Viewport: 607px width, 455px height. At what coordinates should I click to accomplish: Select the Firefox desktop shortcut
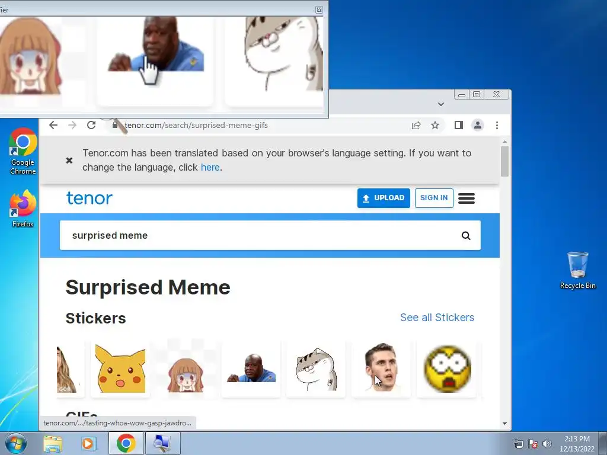pyautogui.click(x=23, y=209)
